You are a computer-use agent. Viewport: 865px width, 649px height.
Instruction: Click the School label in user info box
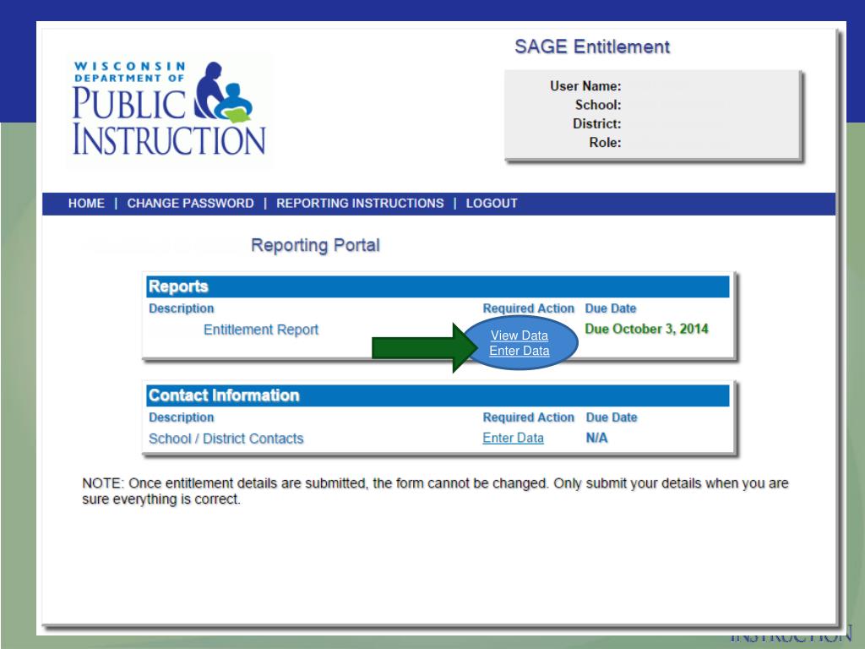tap(598, 105)
